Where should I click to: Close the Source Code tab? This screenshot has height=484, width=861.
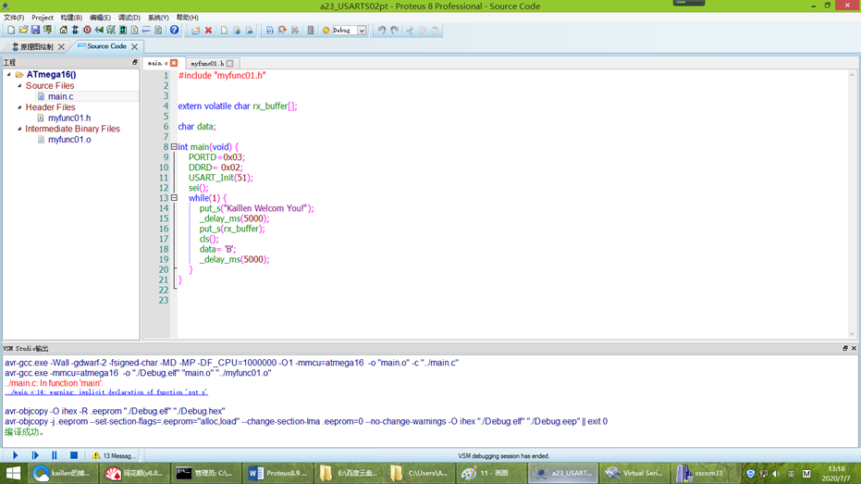pos(134,46)
